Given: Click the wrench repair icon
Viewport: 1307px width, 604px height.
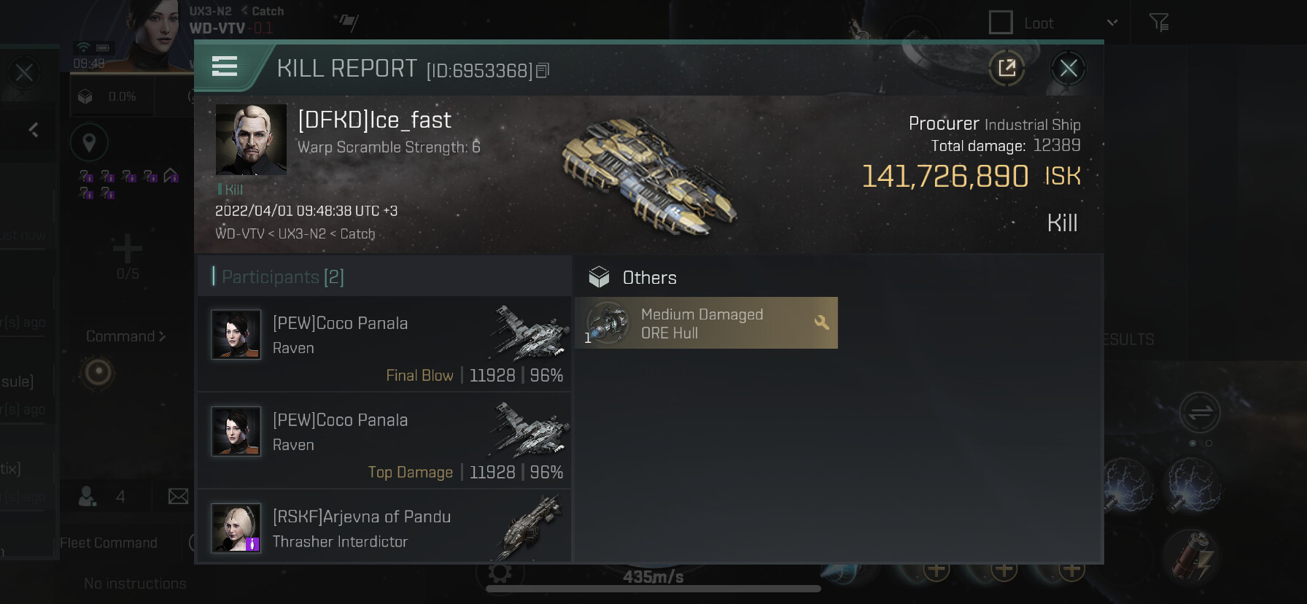Looking at the screenshot, I should coord(821,322).
